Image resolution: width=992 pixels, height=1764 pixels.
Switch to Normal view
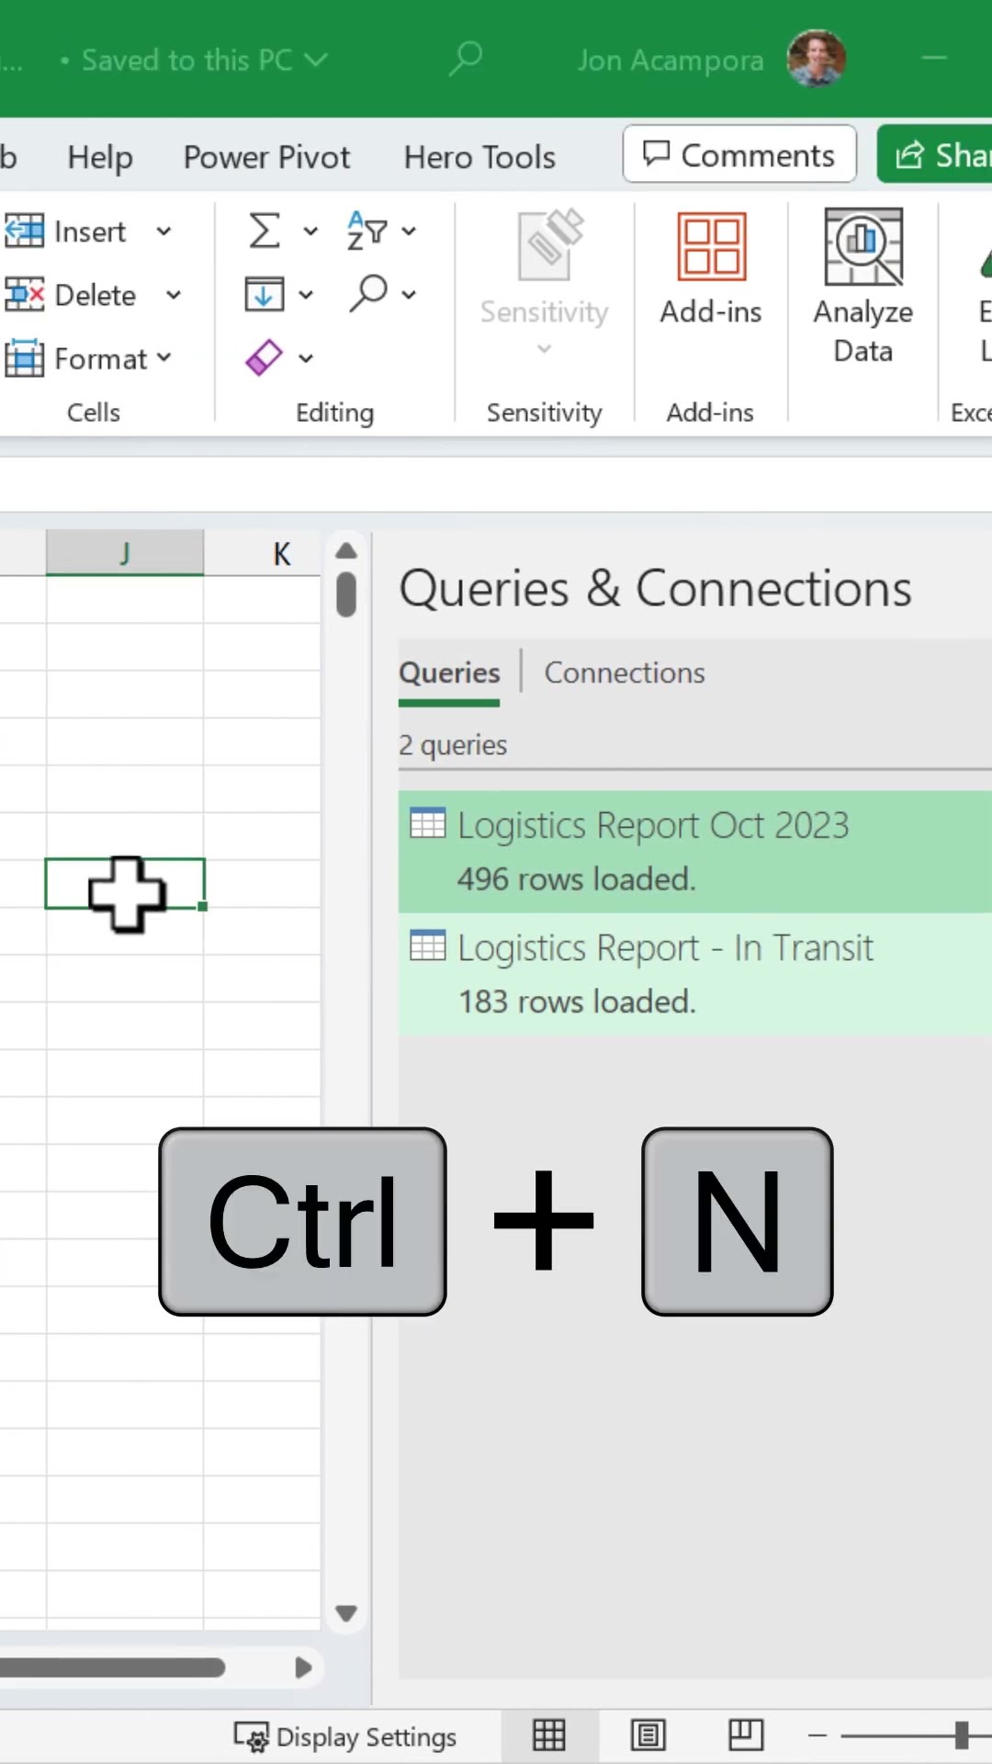click(549, 1736)
